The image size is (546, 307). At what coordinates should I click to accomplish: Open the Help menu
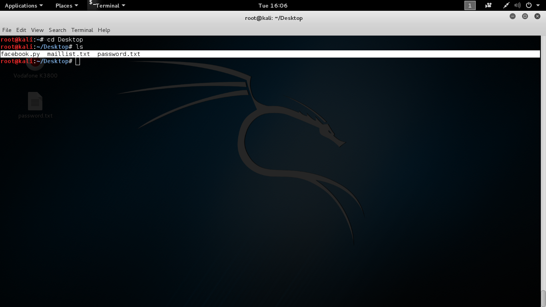[x=104, y=30]
